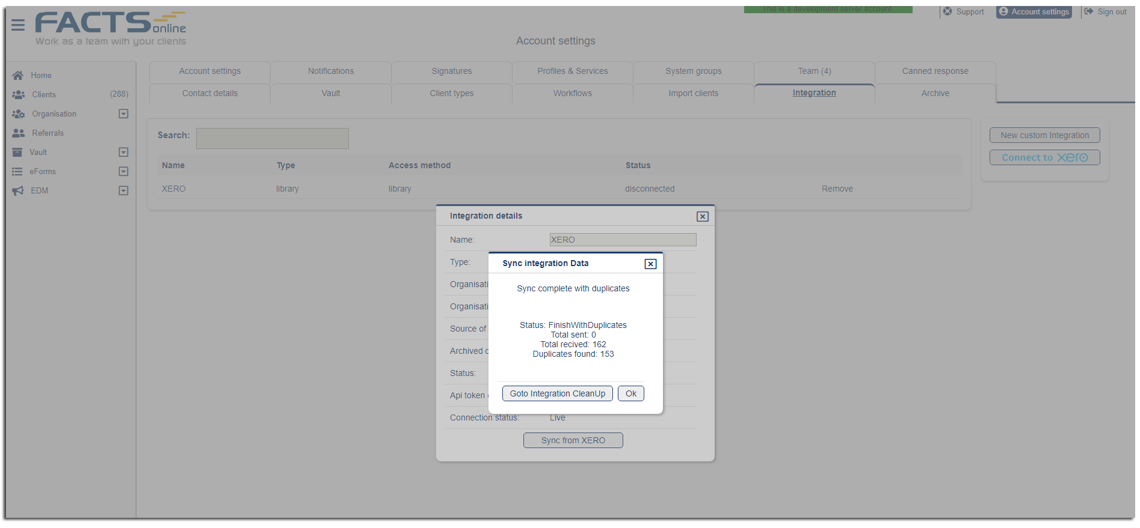Click the Home house icon
1140x528 pixels.
click(18, 75)
